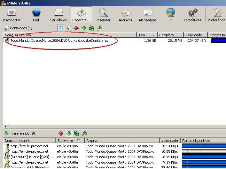
Task: Click client icon in the 9.19 KB/s row
Action: point(7,162)
